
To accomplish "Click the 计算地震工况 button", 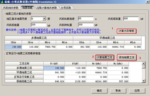I will 105,57.
